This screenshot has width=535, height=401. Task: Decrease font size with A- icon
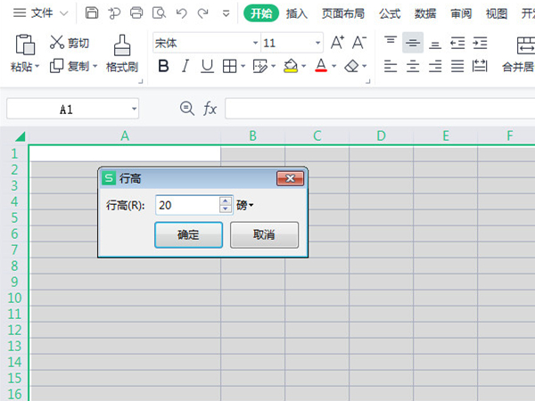point(359,43)
